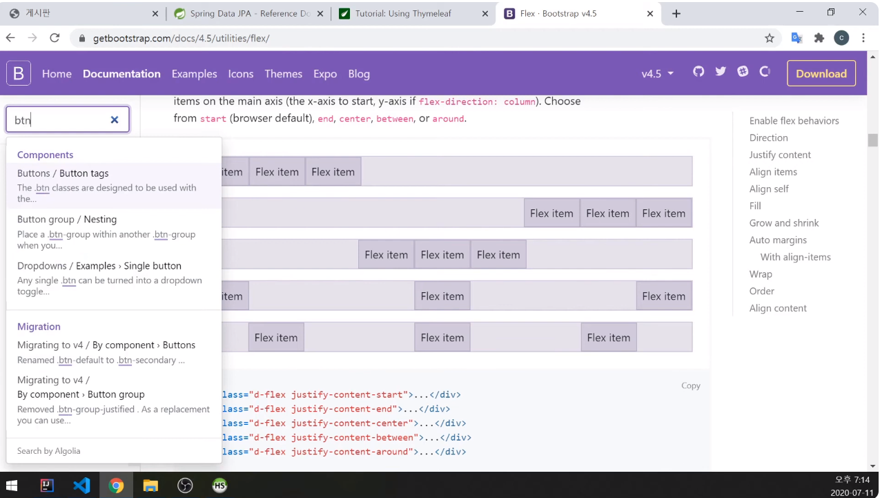Open the Open Collective icon in navbar

pyautogui.click(x=765, y=71)
